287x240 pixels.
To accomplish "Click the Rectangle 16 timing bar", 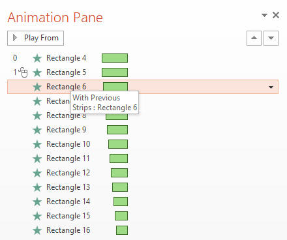I will (122, 230).
